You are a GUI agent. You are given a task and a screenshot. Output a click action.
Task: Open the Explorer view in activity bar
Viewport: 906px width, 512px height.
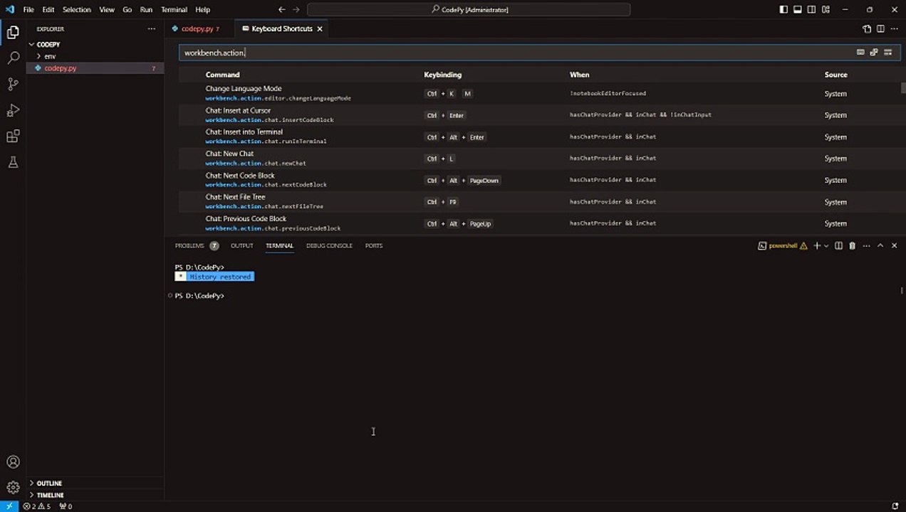coord(13,32)
